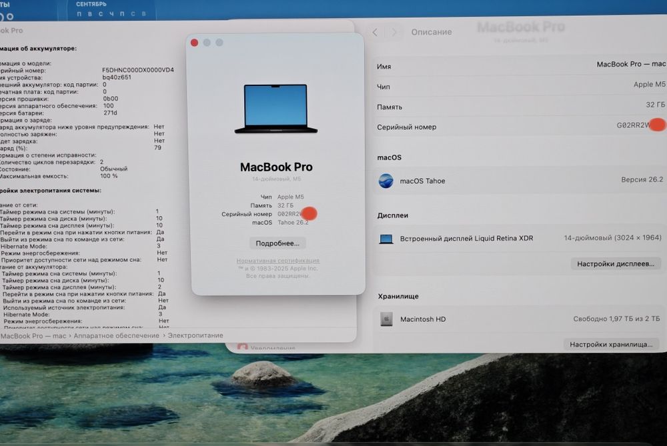This screenshot has height=446, width=667.
Task: Go back with the left chevron in Settings
Action: pos(375,32)
